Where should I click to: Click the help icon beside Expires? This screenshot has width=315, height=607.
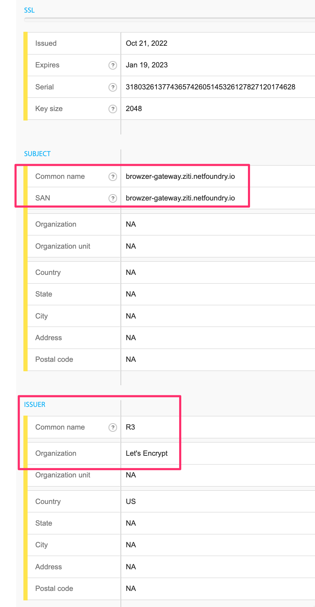[112, 65]
